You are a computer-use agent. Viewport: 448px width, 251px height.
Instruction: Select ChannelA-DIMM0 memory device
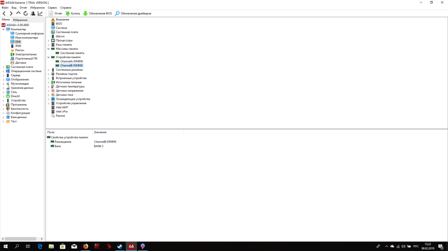72,61
